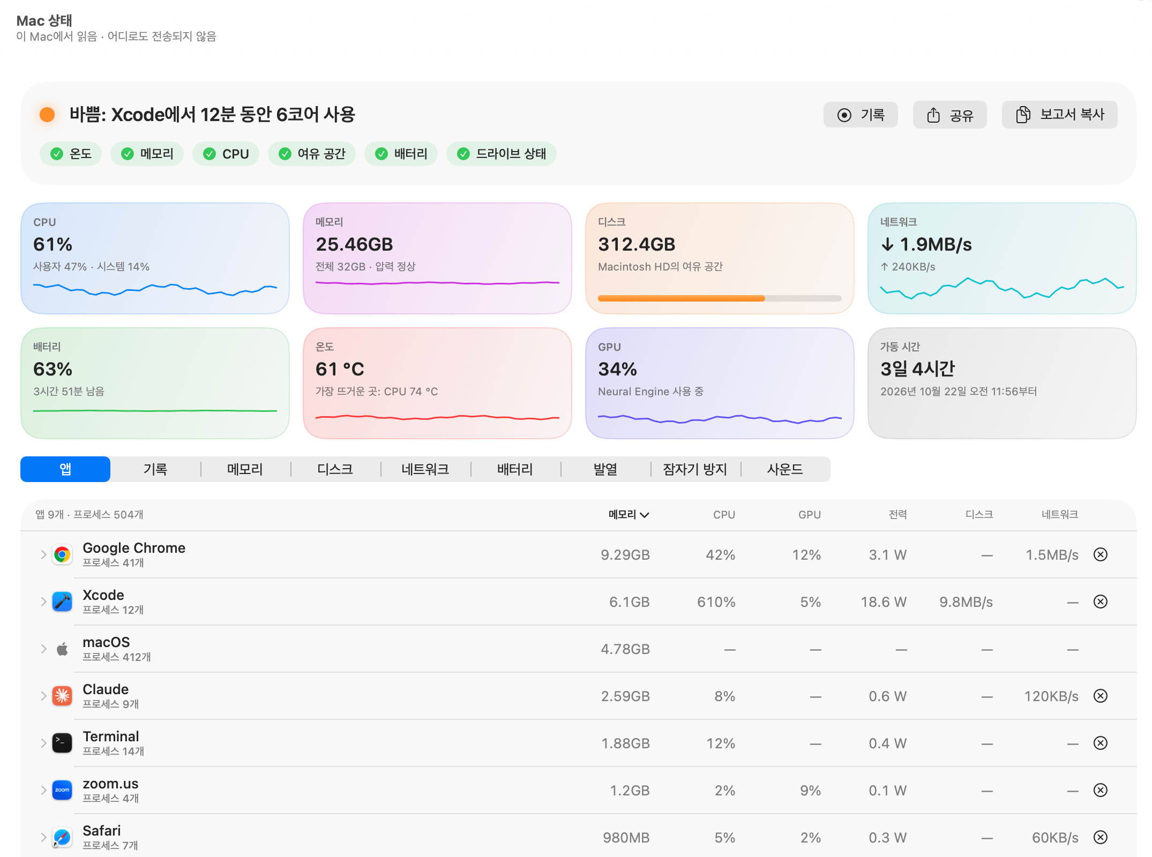Quit Terminal with its X icon

1101,743
